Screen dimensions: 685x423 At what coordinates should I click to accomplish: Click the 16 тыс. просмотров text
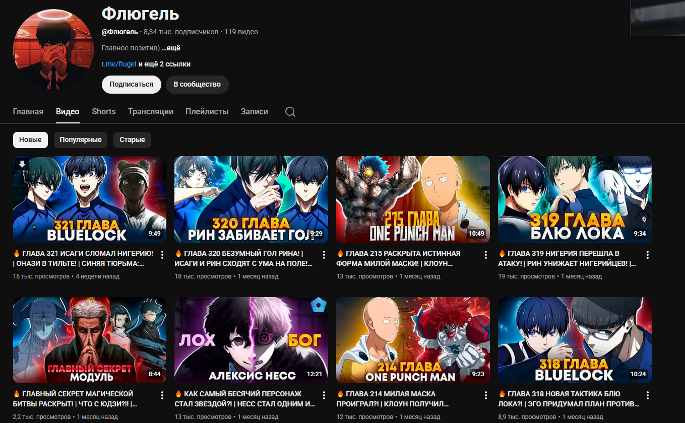[x=41, y=276]
